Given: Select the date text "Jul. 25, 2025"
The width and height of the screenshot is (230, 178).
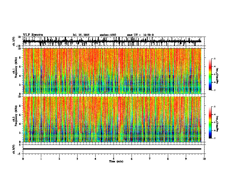Looking at the screenshot, I should 81,35.
